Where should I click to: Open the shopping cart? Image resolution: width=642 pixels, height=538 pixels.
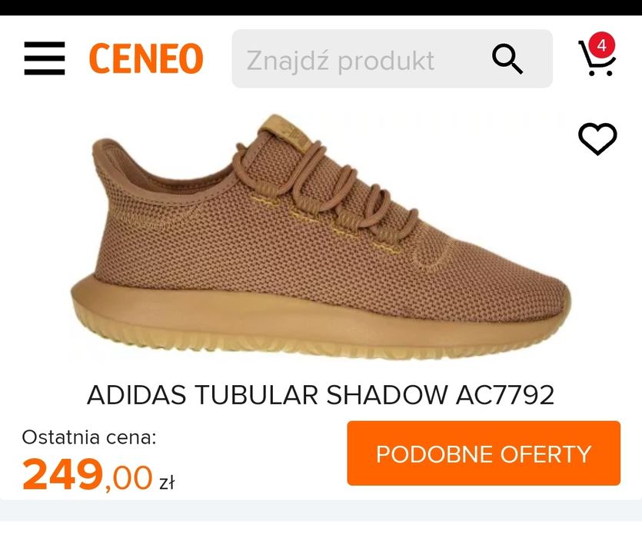coord(597,57)
